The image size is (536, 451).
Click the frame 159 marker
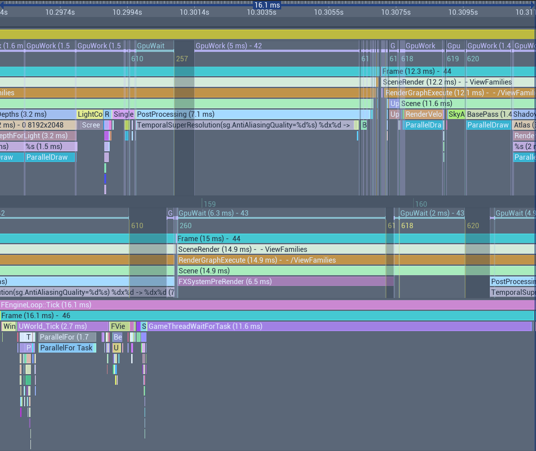(x=209, y=204)
